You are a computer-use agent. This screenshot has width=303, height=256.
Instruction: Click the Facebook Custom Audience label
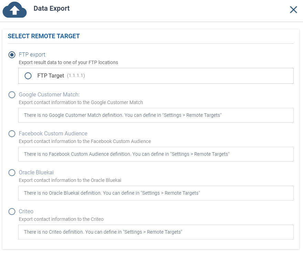53,134
